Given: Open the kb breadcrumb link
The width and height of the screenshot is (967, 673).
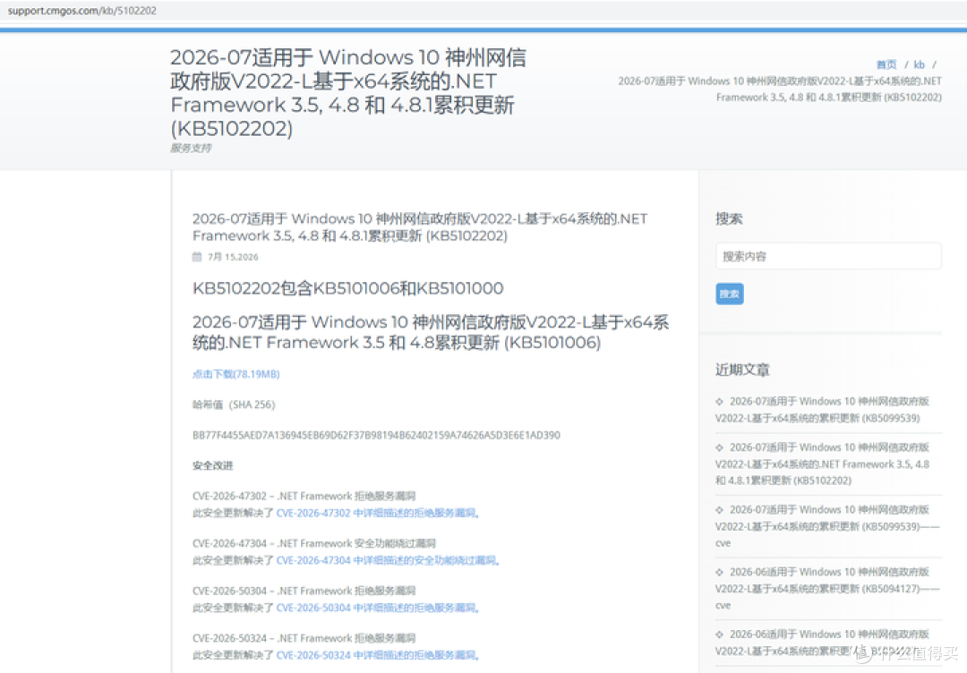Looking at the screenshot, I should [x=919, y=64].
